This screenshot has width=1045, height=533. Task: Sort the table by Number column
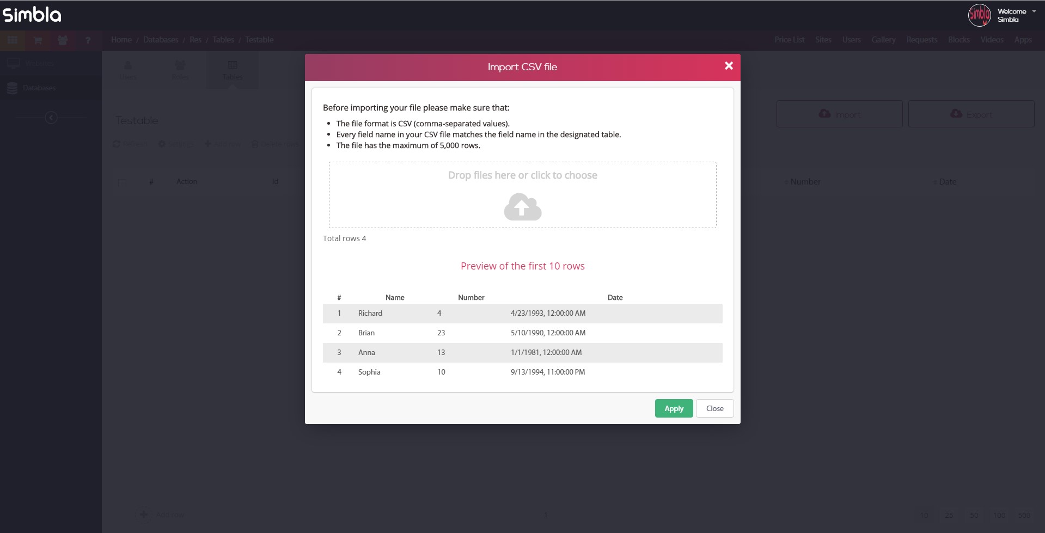point(805,182)
